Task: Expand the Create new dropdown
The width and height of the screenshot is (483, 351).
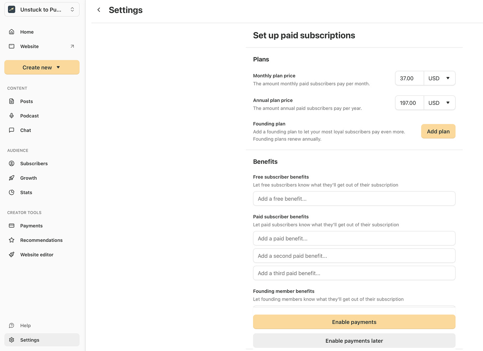Action: [42, 67]
